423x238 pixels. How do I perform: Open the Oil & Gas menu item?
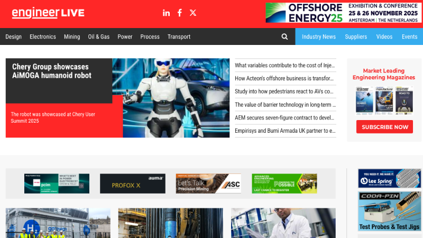(99, 36)
